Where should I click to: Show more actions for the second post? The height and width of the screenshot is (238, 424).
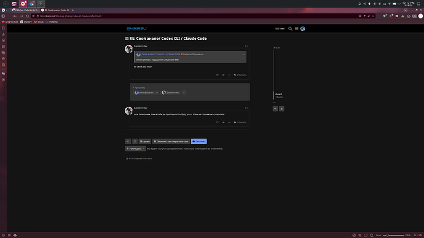(x=229, y=123)
